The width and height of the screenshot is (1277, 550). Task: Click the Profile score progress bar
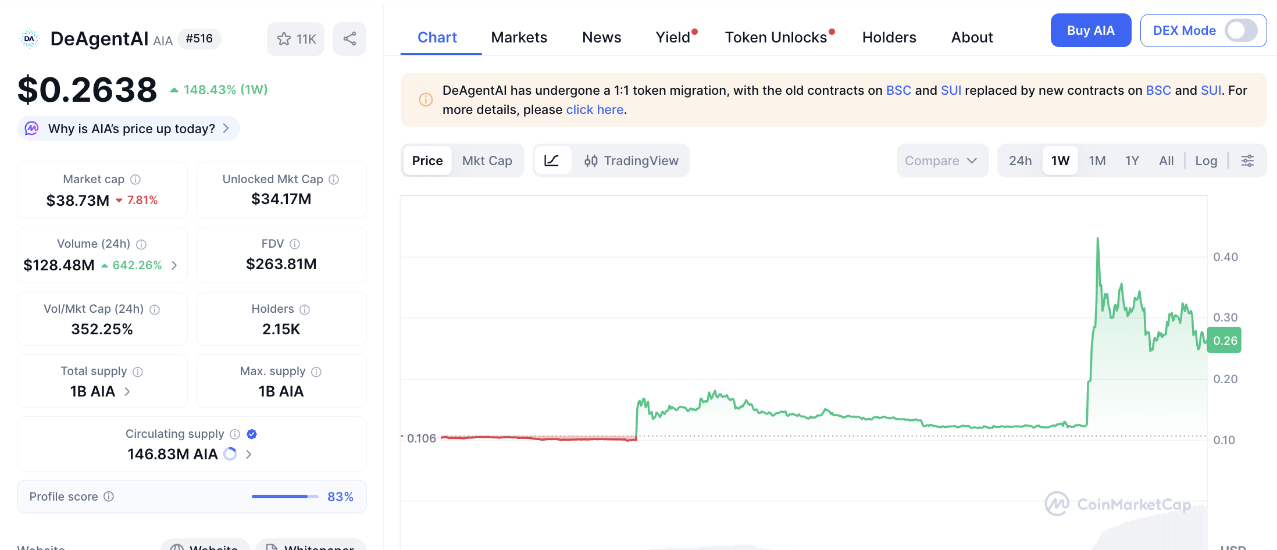tap(284, 497)
